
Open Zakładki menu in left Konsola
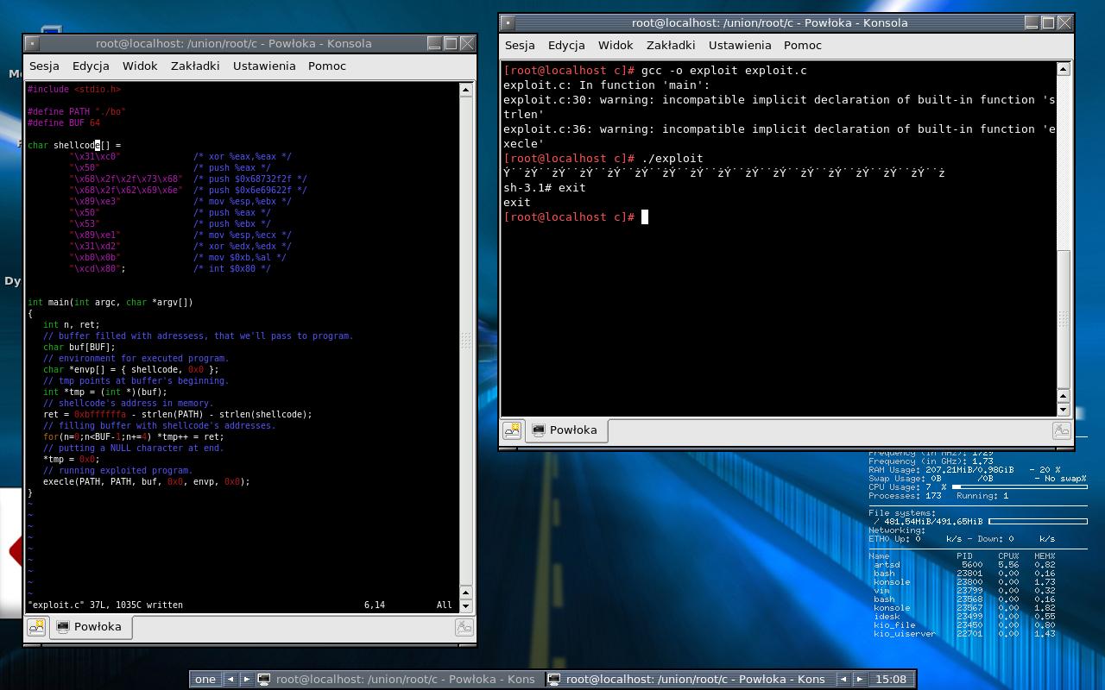click(195, 66)
